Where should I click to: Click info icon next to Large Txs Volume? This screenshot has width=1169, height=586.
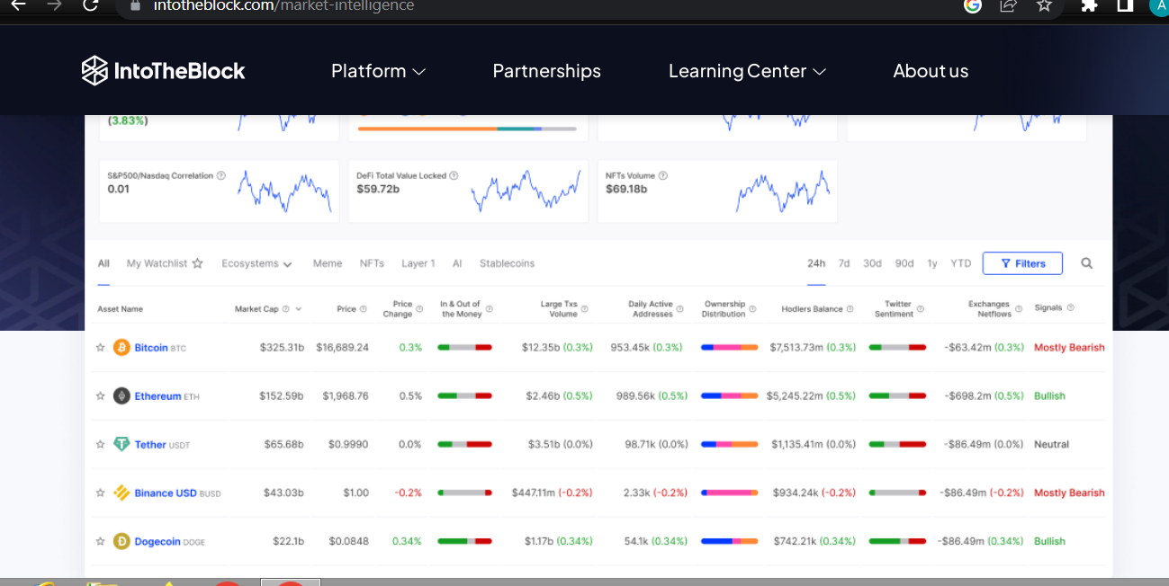click(x=584, y=309)
